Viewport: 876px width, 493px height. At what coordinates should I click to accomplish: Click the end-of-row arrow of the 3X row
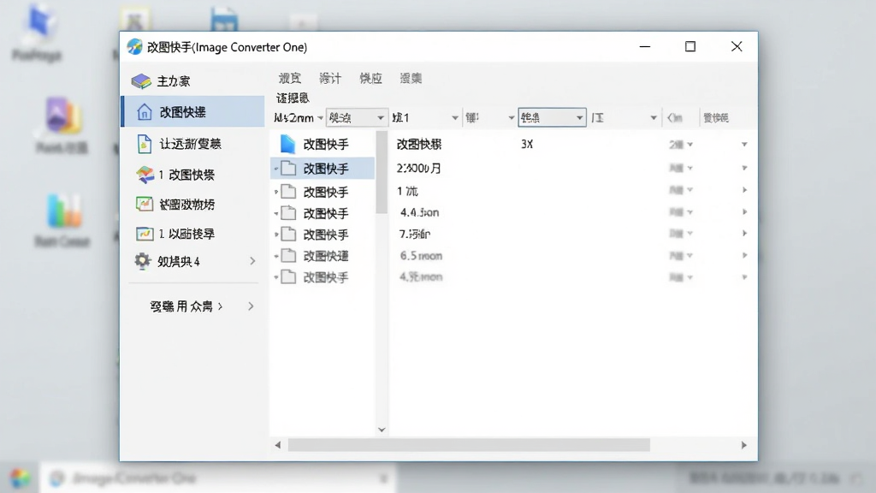click(x=744, y=145)
